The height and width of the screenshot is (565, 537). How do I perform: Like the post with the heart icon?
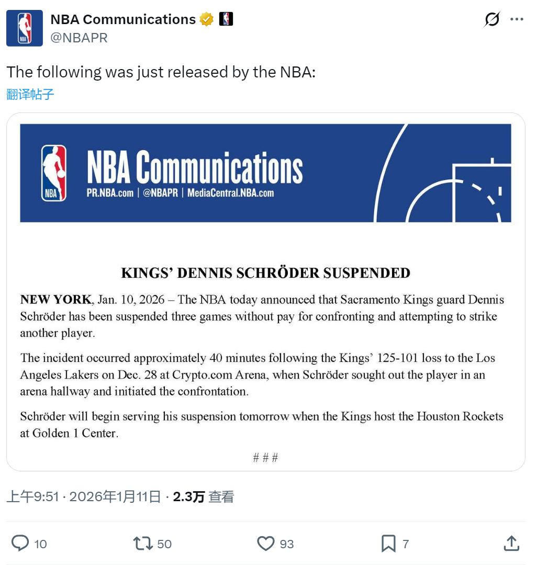(x=266, y=544)
